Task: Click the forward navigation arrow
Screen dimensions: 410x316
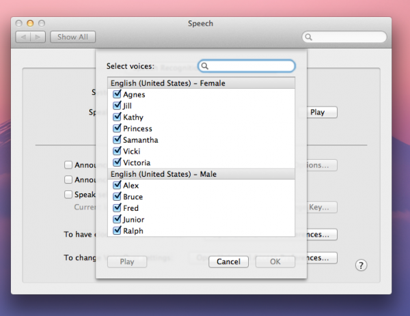Action: click(38, 37)
